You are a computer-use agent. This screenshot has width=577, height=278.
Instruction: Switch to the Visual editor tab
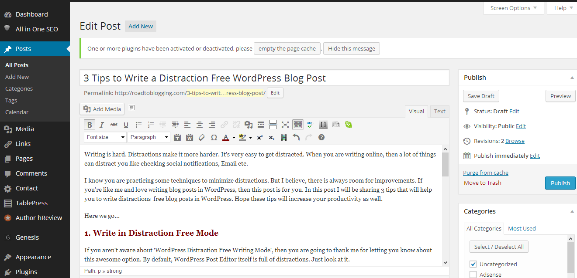point(416,112)
